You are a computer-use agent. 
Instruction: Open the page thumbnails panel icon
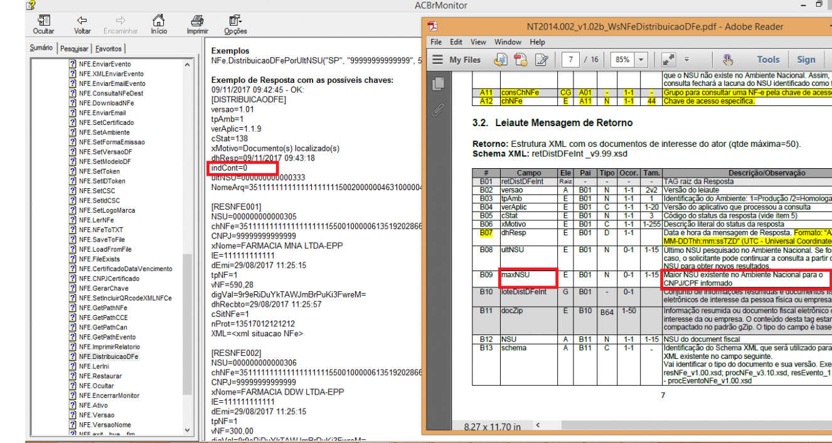438,83
